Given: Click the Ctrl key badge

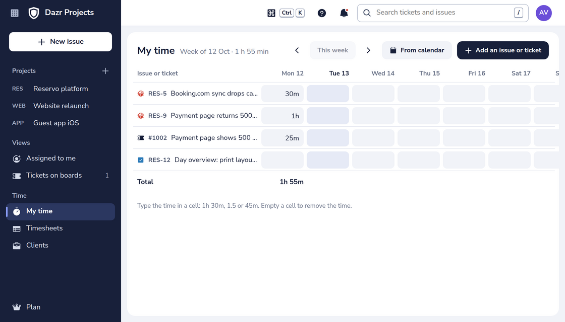Looking at the screenshot, I should pyautogui.click(x=287, y=13).
